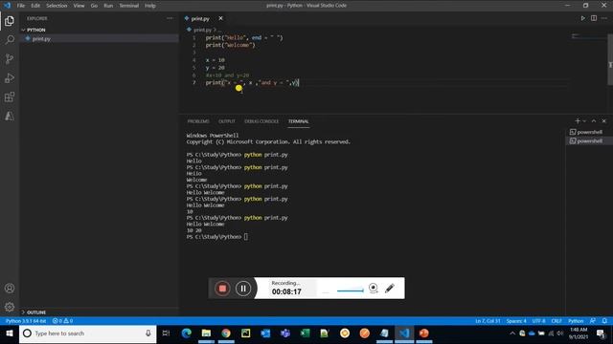The image size is (613, 344).
Task: Click the print.py breadcrumb
Action: pos(202,30)
